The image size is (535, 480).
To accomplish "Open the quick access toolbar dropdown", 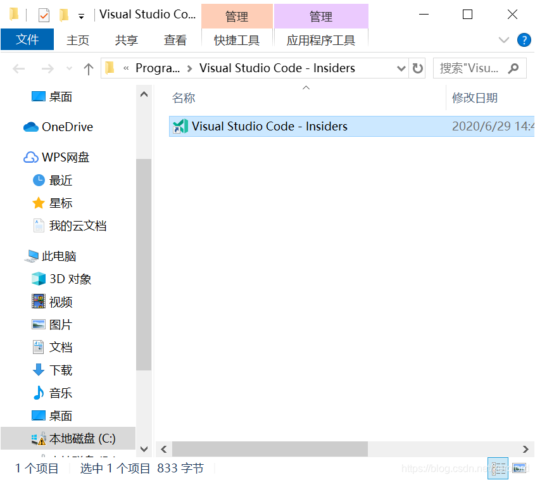I will coord(81,14).
